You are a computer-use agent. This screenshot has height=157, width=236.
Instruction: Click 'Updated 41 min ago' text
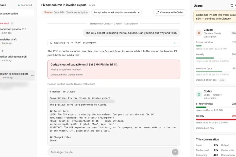[x=206, y=80]
